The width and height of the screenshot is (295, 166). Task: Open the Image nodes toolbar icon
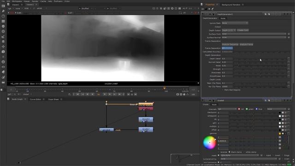click(3, 6)
